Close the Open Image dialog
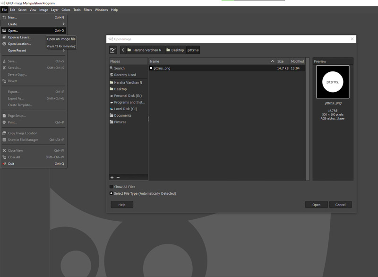Screen dimensions: 378x277 click(352, 39)
